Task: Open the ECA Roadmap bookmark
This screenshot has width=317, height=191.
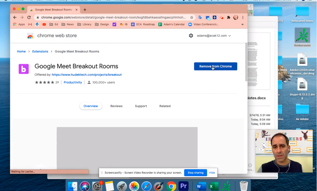Action: 143,24
